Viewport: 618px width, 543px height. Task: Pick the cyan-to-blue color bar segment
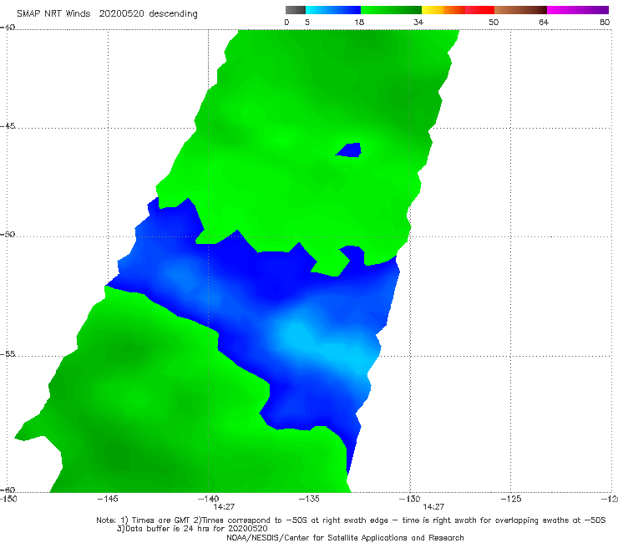(x=333, y=10)
